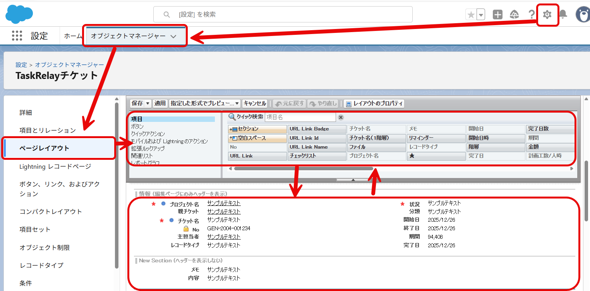Open the favorites list dropdown arrow

coord(481,15)
